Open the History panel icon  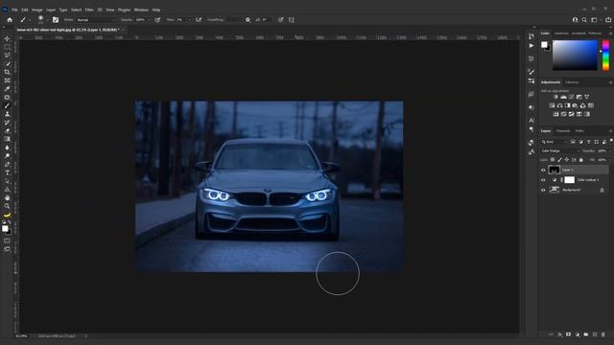531,36
